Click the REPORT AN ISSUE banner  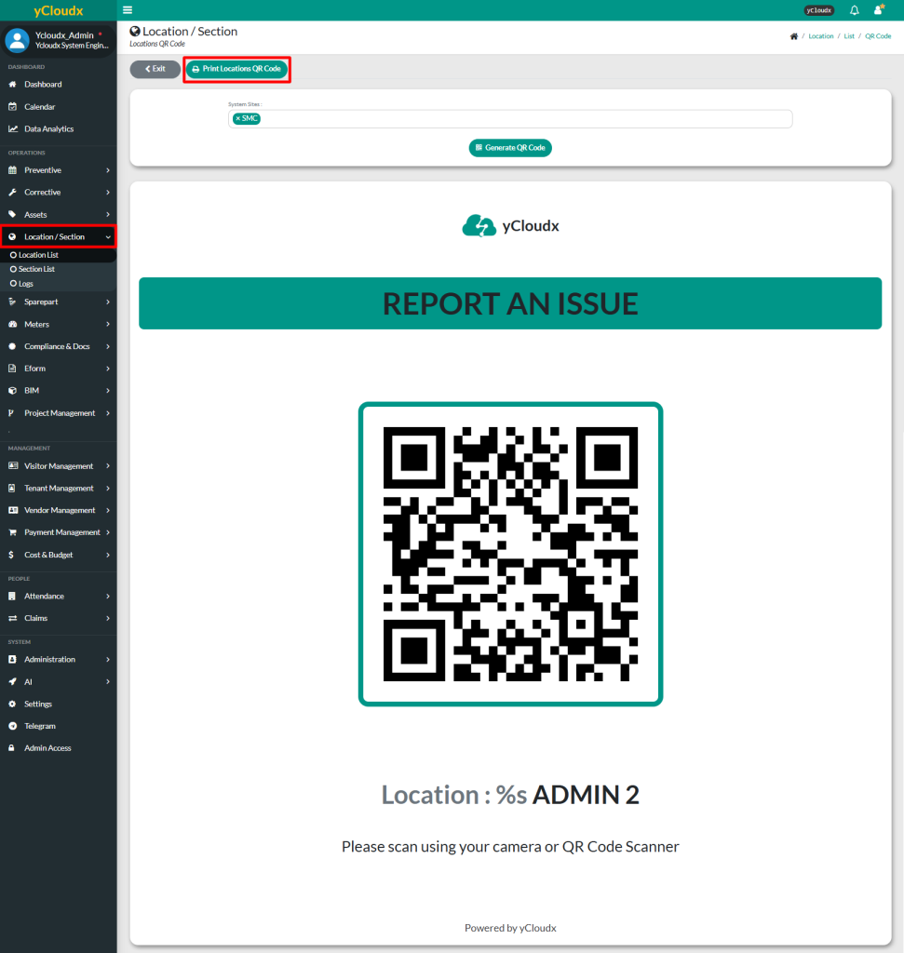point(510,303)
